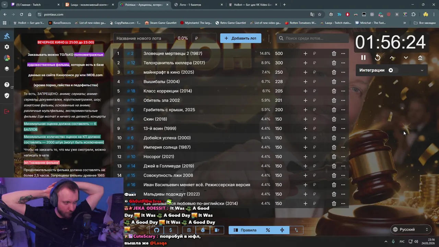Delete the Класс коррекции (2014) lot
The width and height of the screenshot is (439, 247).
334,91
